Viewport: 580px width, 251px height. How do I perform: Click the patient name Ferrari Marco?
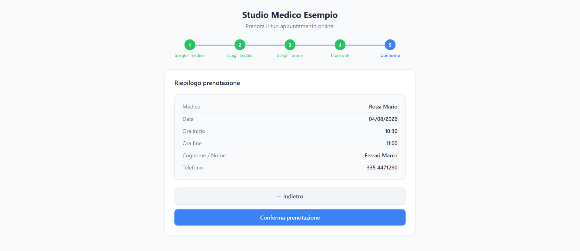tap(381, 155)
